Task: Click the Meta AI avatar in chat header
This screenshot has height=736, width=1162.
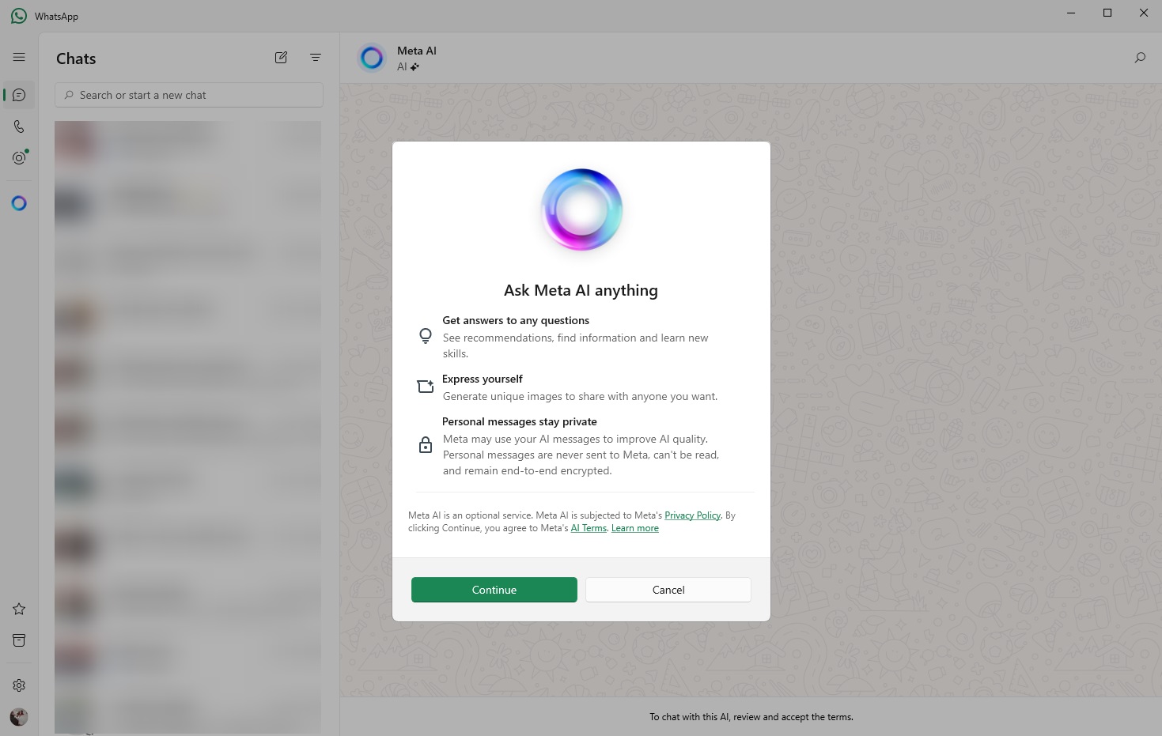Action: click(371, 58)
